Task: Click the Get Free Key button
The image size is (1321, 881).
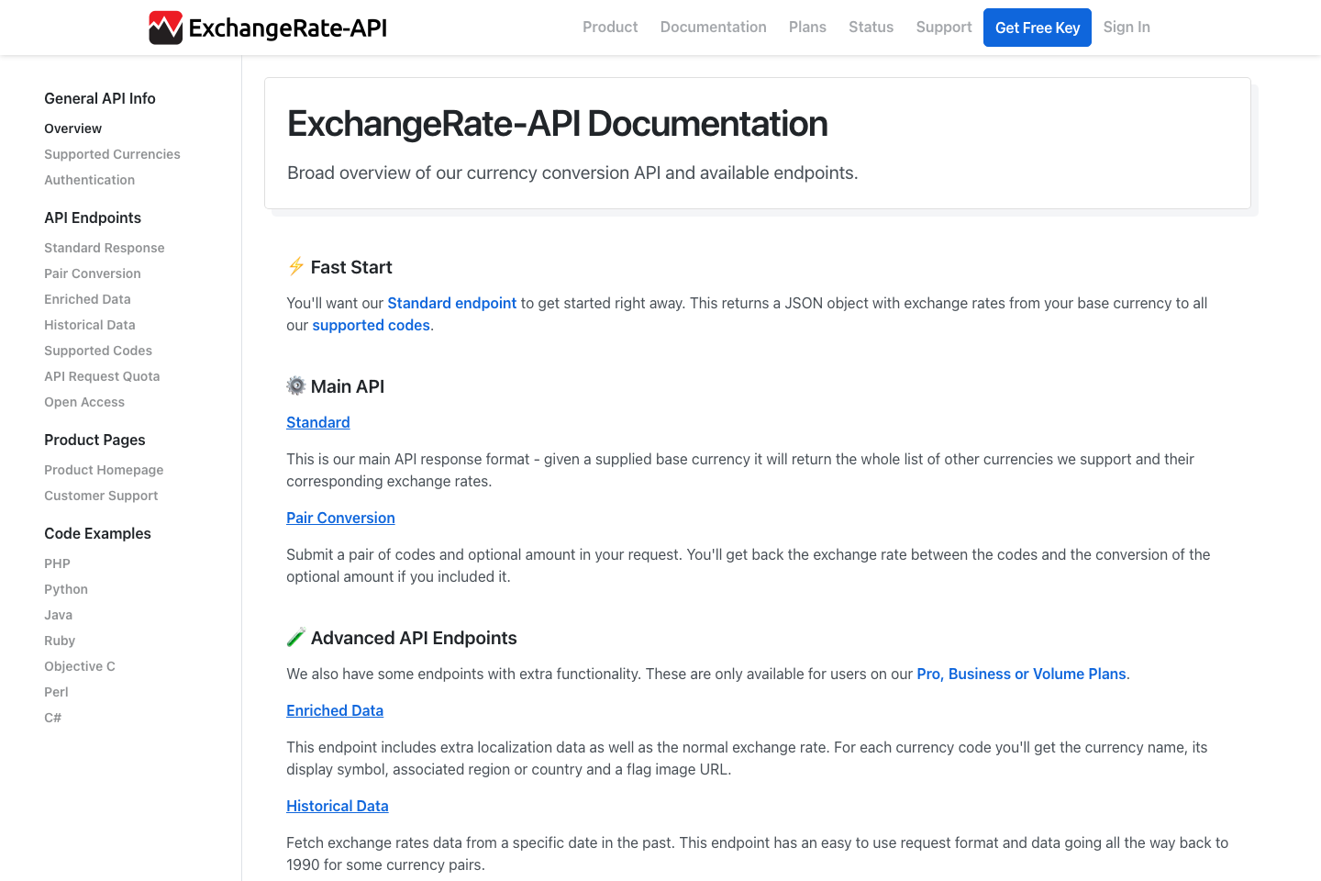Action: 1037,27
